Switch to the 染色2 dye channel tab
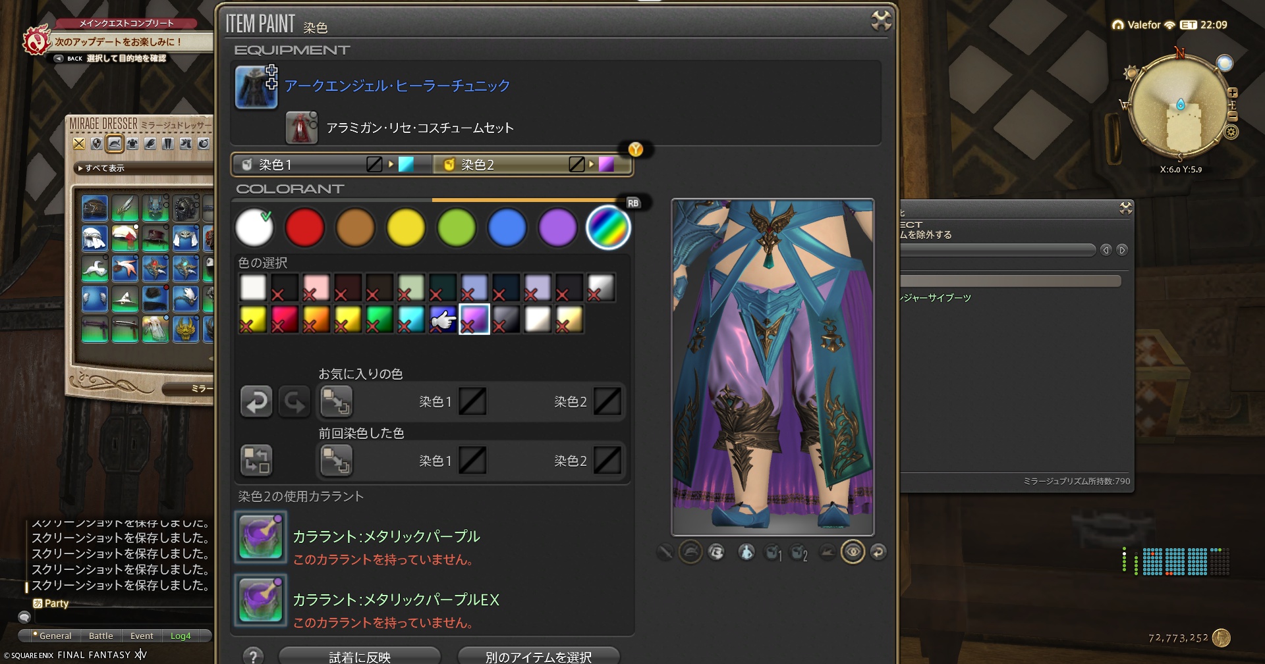The height and width of the screenshot is (664, 1265). tap(532, 165)
